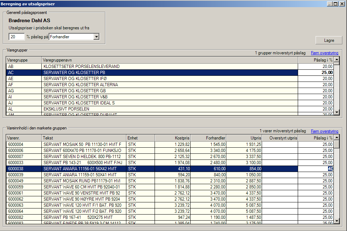Click the Forhandler column header

208,138
